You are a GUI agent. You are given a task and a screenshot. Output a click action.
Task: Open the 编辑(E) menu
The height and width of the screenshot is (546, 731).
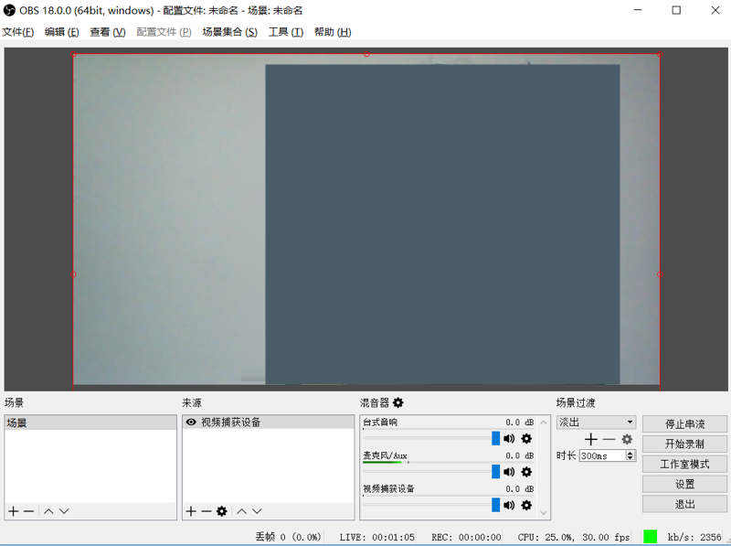(61, 32)
